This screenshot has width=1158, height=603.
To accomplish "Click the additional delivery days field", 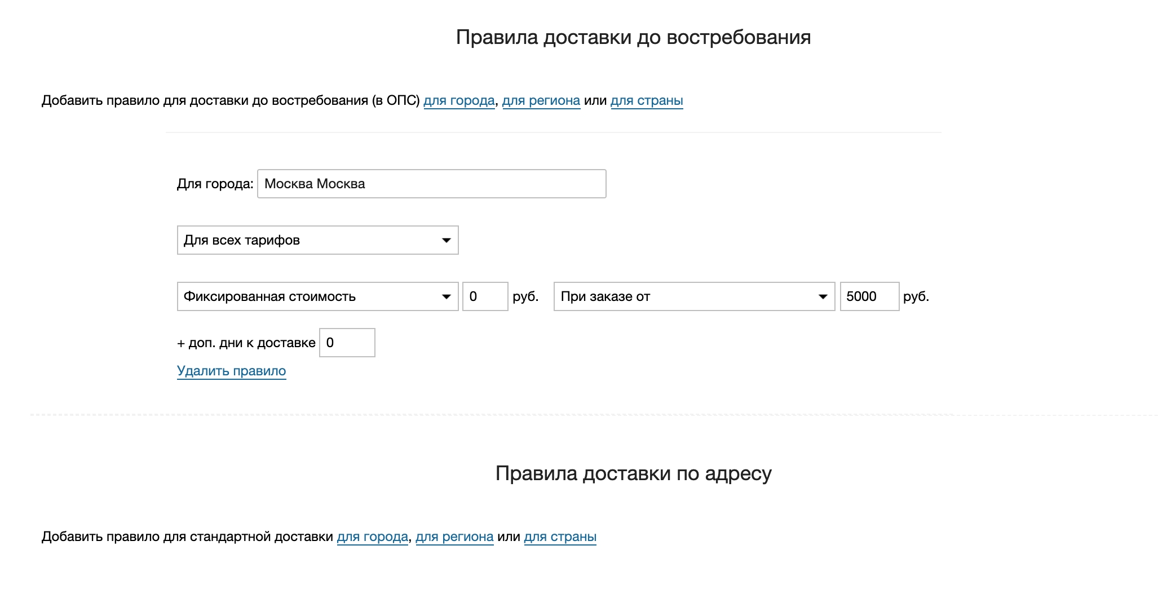I will coord(347,343).
